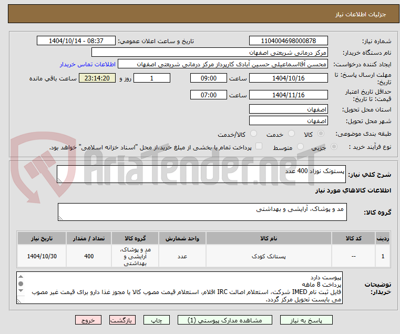Click the 'پاسخ به نیاز' button
This screenshot has width=400, height=334.
[x=306, y=320]
